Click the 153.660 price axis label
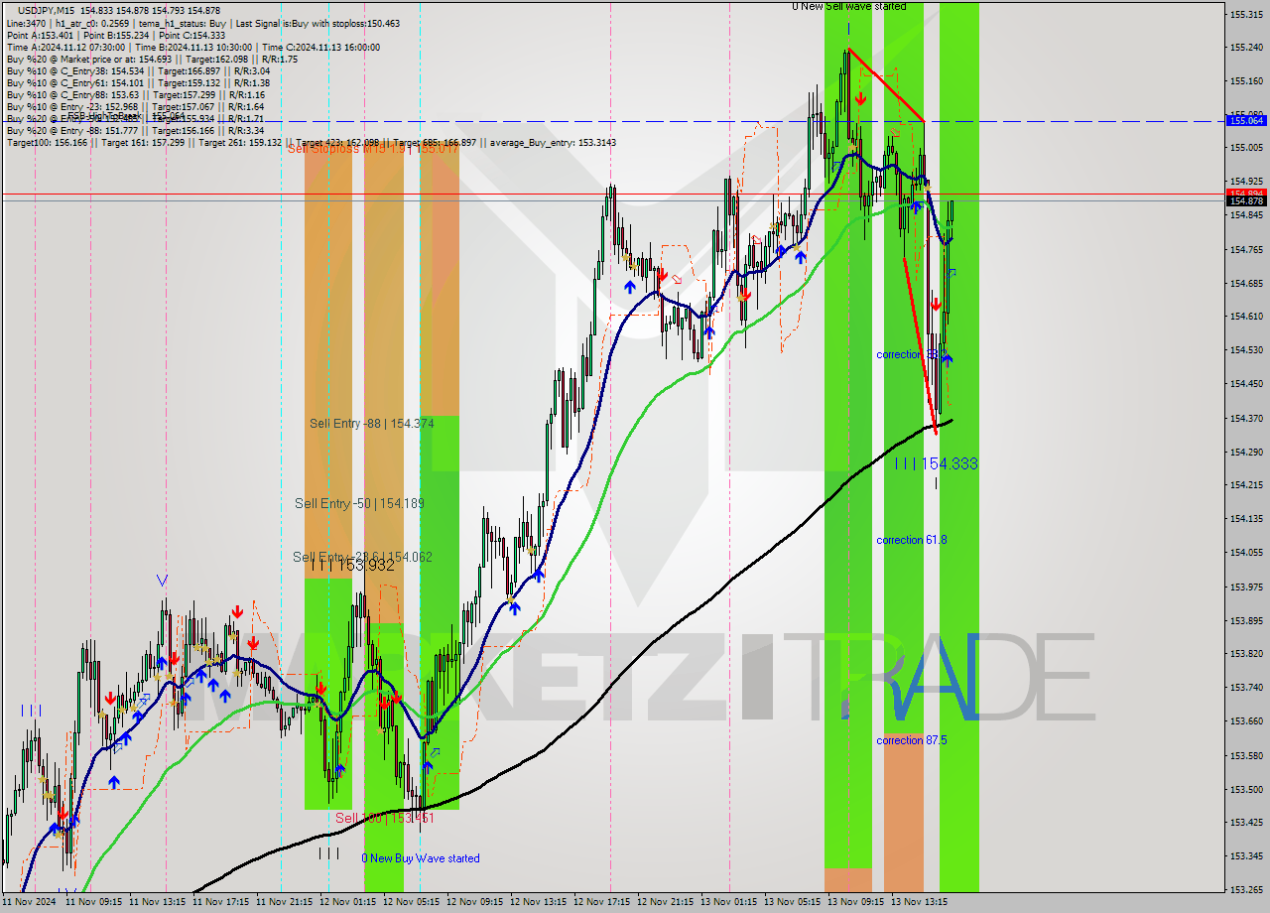 (1246, 721)
